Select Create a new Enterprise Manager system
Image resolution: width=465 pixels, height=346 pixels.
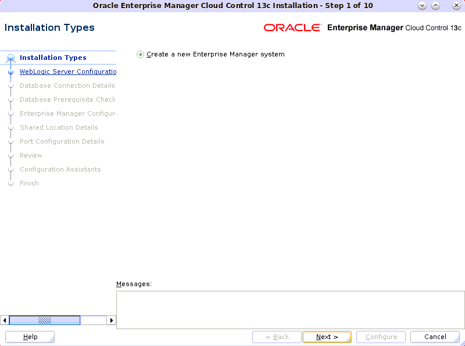click(x=140, y=55)
